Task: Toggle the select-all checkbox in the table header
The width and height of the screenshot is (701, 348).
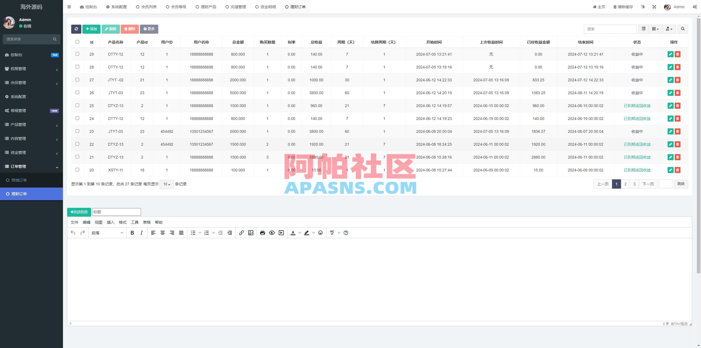Action: pyautogui.click(x=77, y=42)
